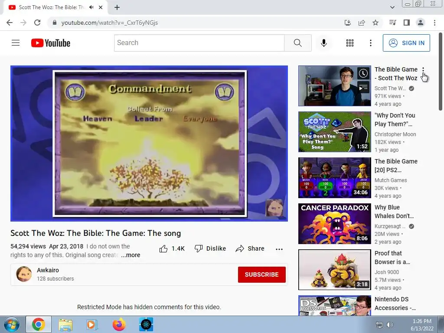The width and height of the screenshot is (444, 333).
Task: Mute tab via speaker icon
Action: click(91, 7)
